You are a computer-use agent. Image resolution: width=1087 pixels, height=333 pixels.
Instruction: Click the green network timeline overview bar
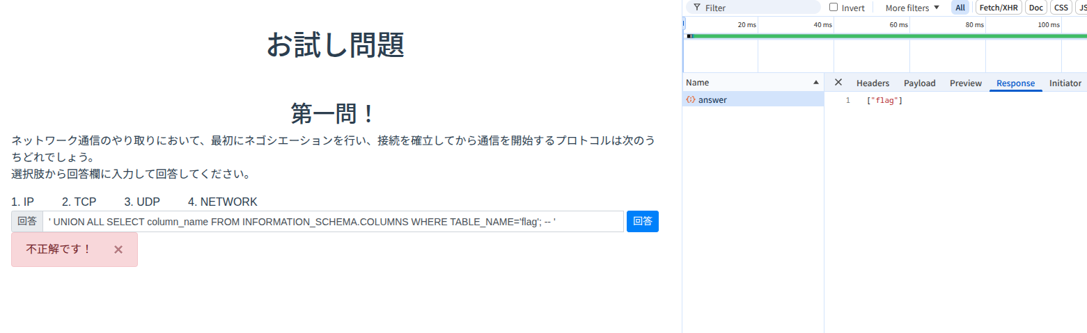coord(884,35)
